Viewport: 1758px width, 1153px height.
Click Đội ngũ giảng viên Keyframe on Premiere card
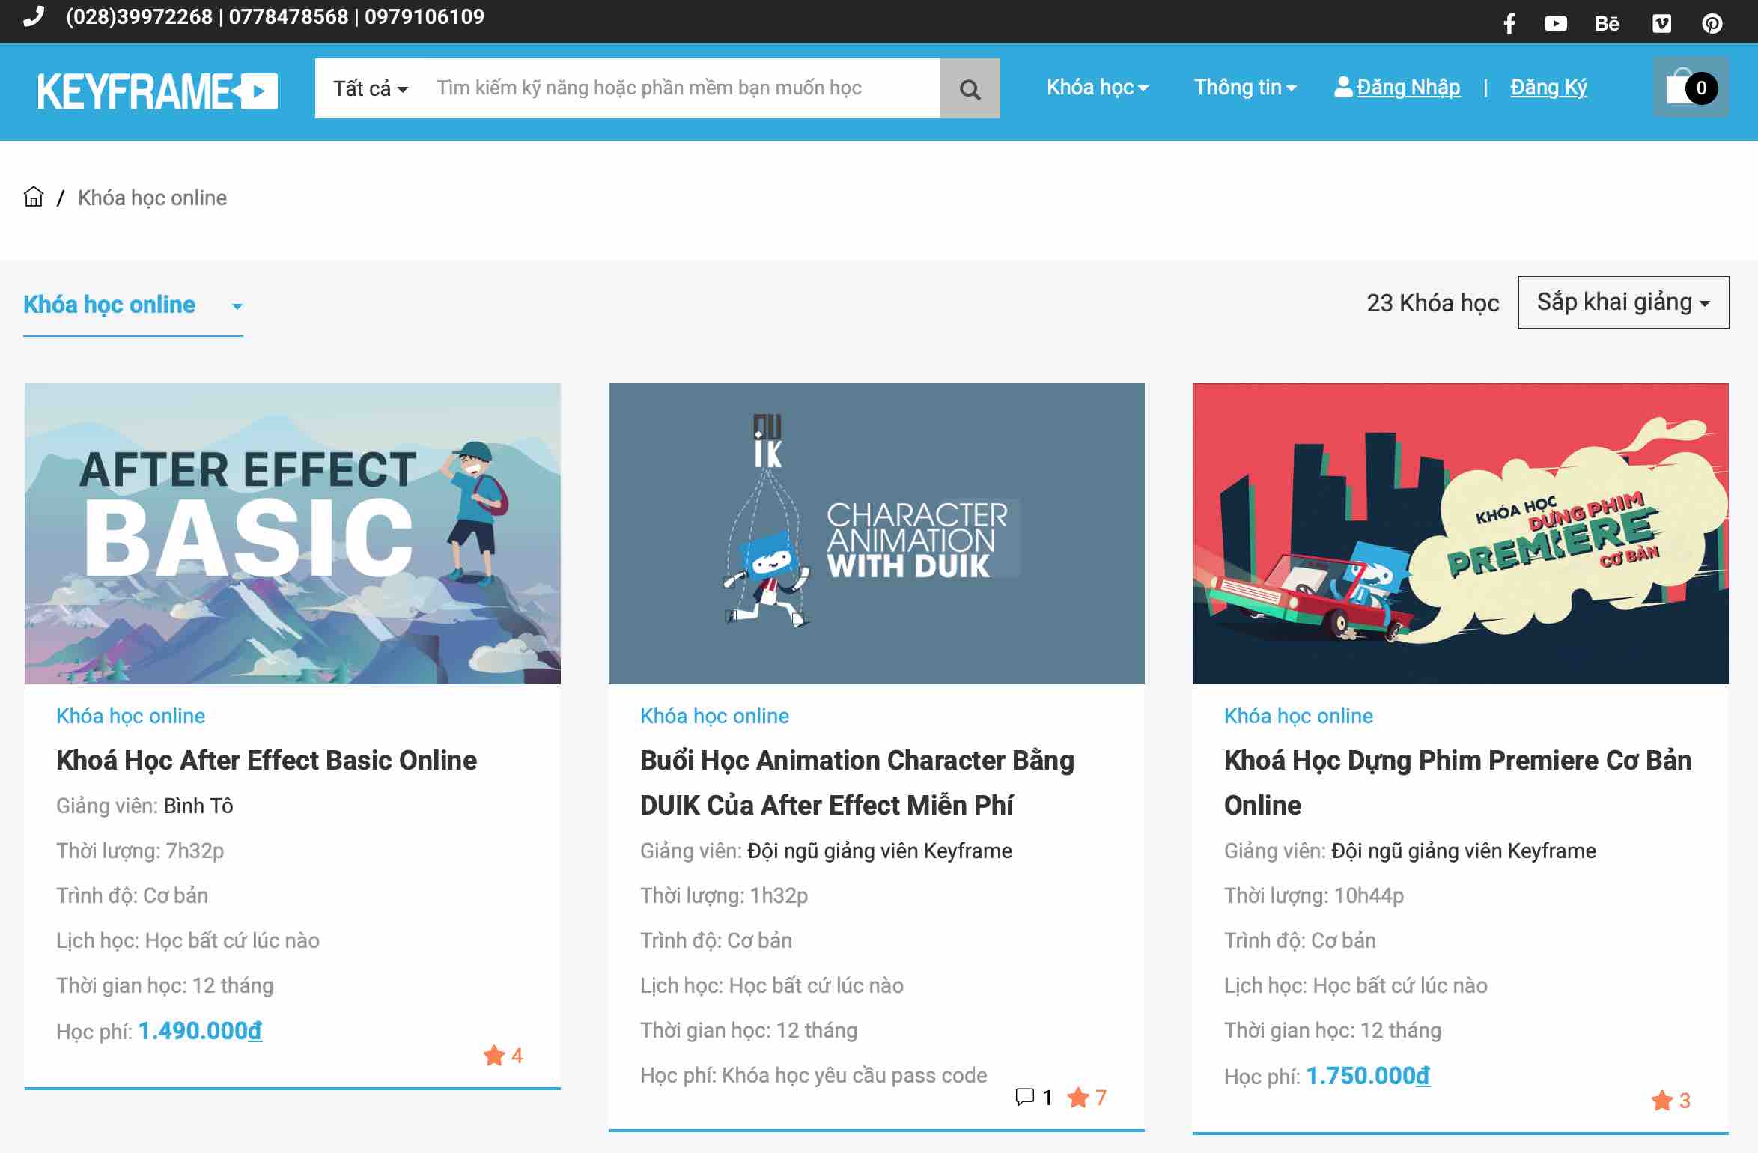coord(1464,851)
